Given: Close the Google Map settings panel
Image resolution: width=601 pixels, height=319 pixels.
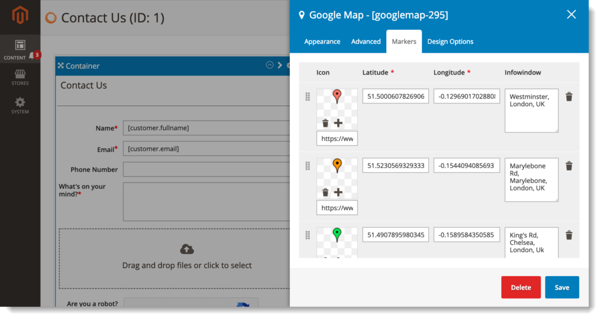Looking at the screenshot, I should (x=571, y=15).
